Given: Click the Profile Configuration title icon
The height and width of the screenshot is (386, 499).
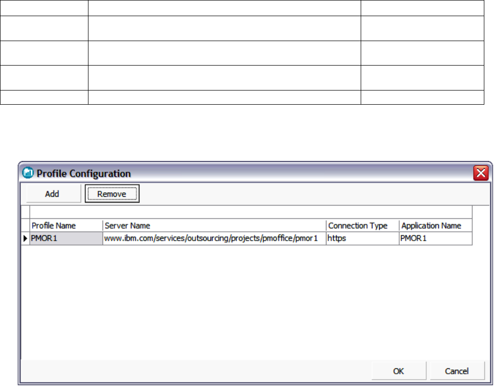Looking at the screenshot, I should pos(28,173).
